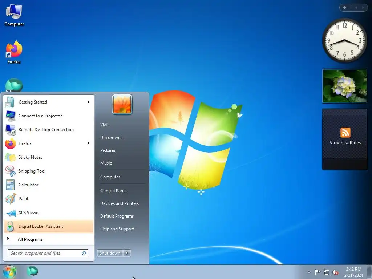
Task: Click the muted volume tray icon
Action: (335, 272)
